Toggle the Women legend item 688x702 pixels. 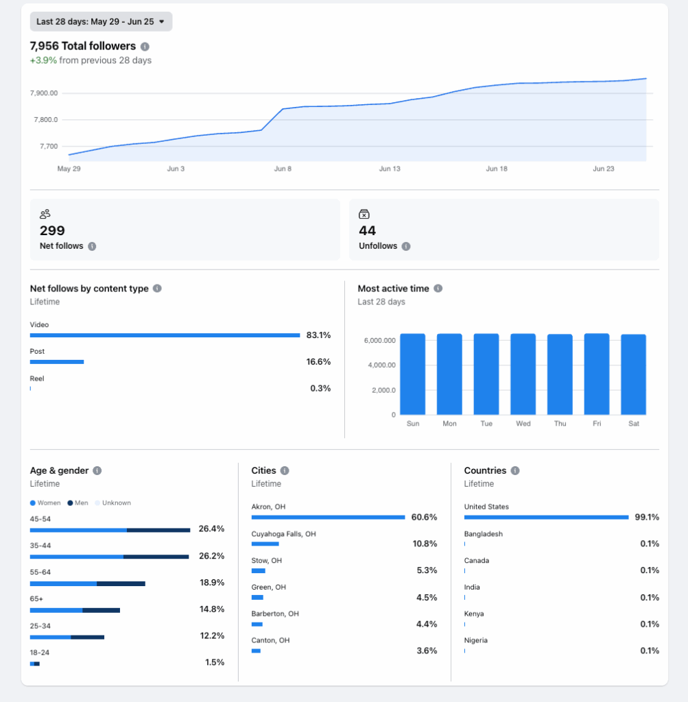(45, 503)
